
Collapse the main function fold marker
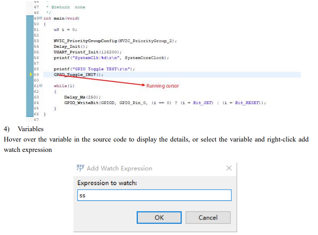click(41, 18)
